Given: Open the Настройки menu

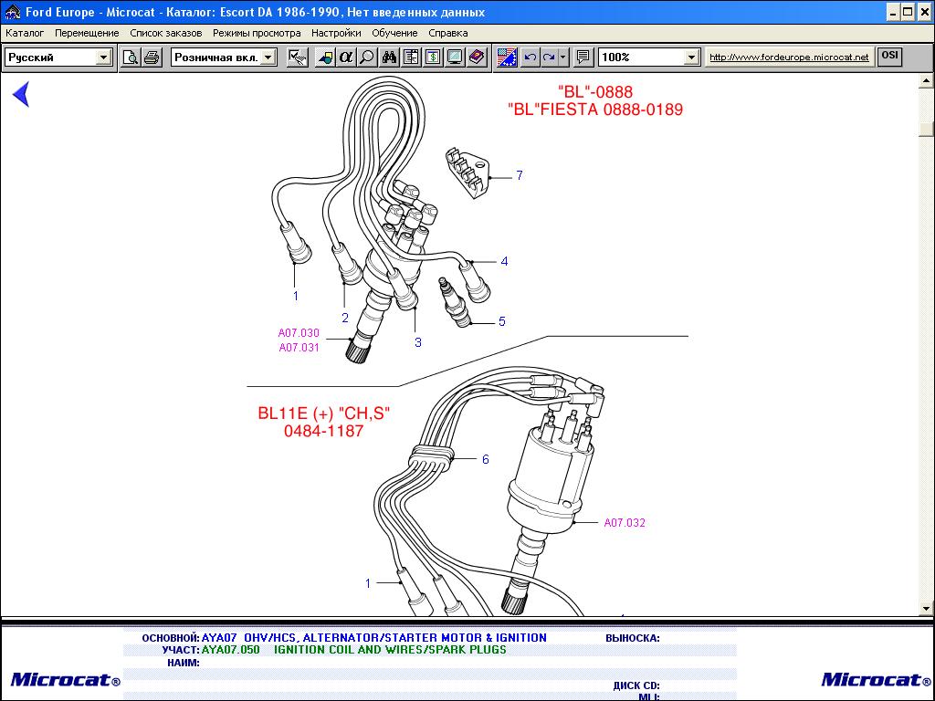Looking at the screenshot, I should click(x=336, y=33).
